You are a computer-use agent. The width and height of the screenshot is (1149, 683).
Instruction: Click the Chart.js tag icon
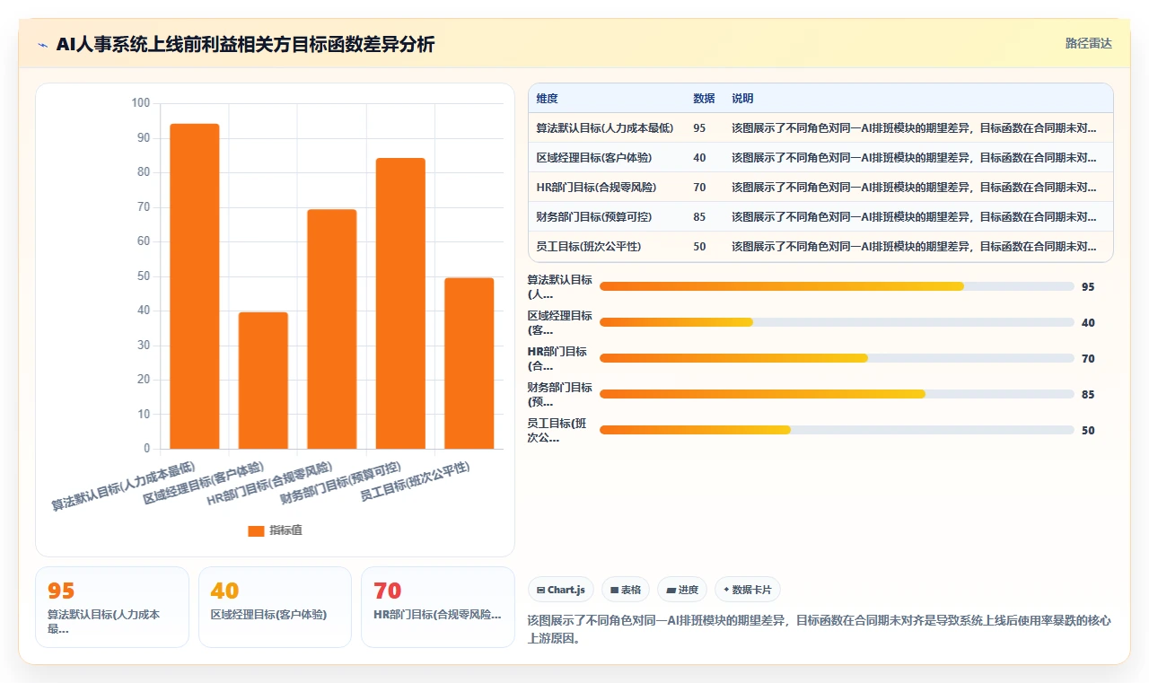point(540,590)
